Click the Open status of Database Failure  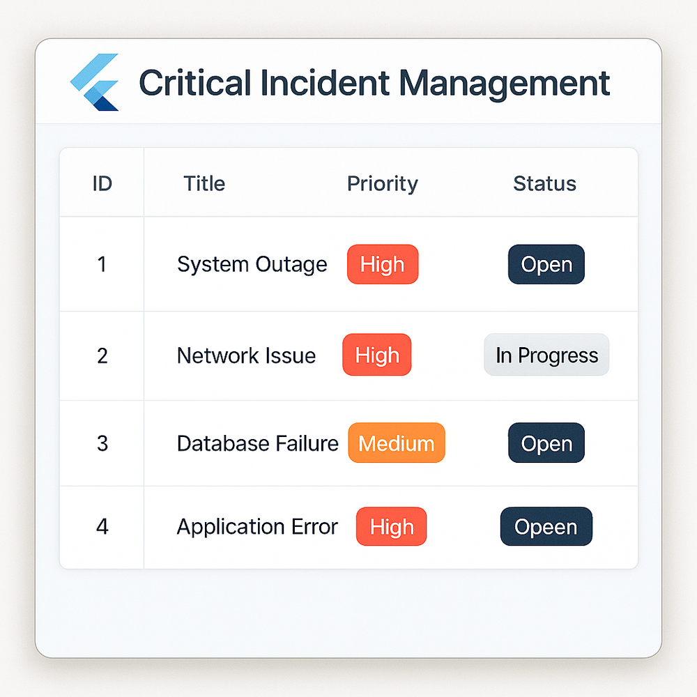coord(546,443)
